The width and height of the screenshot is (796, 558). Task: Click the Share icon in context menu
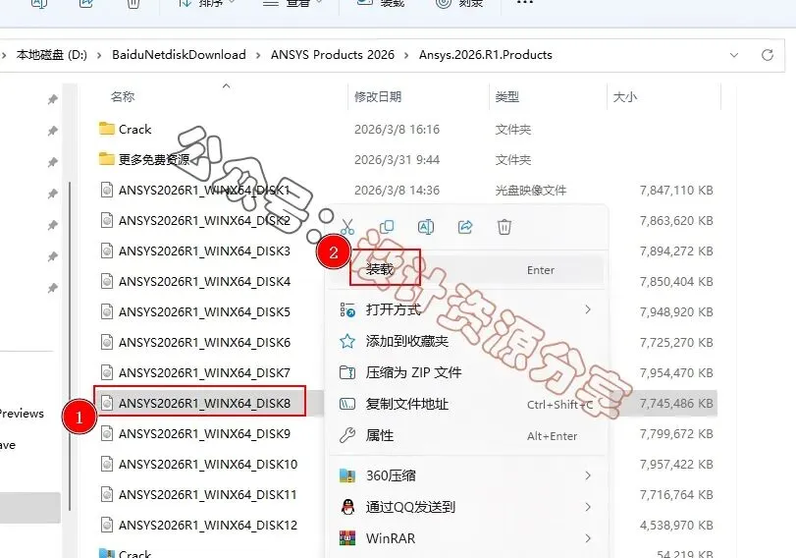click(465, 227)
